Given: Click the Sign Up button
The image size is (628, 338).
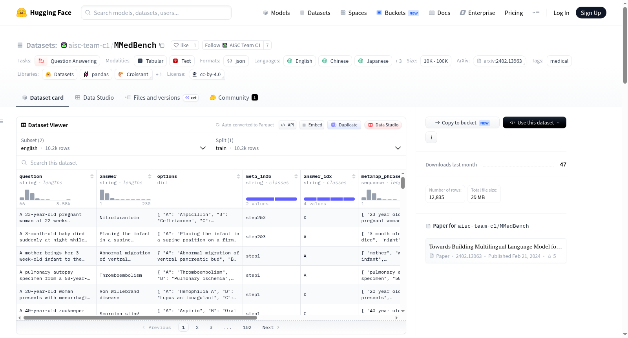Looking at the screenshot, I should (591, 13).
